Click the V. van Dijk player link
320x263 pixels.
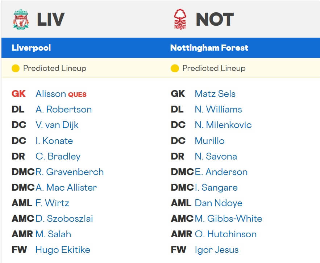pyautogui.click(x=57, y=125)
